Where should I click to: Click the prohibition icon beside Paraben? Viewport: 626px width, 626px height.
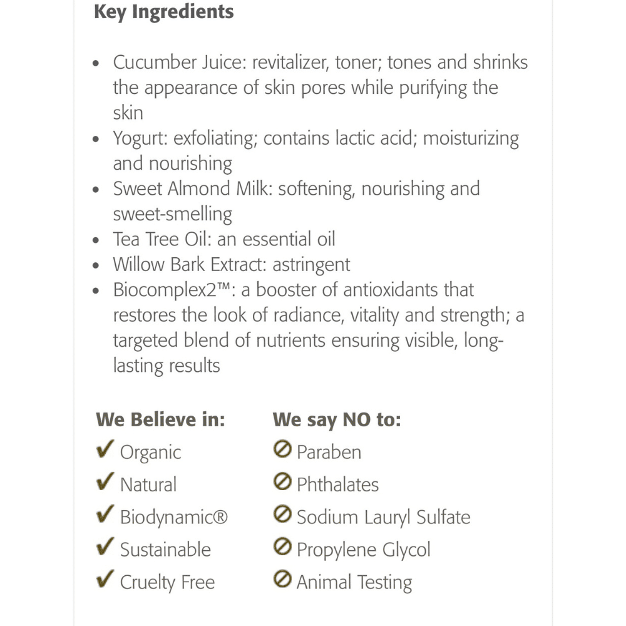coord(283,449)
